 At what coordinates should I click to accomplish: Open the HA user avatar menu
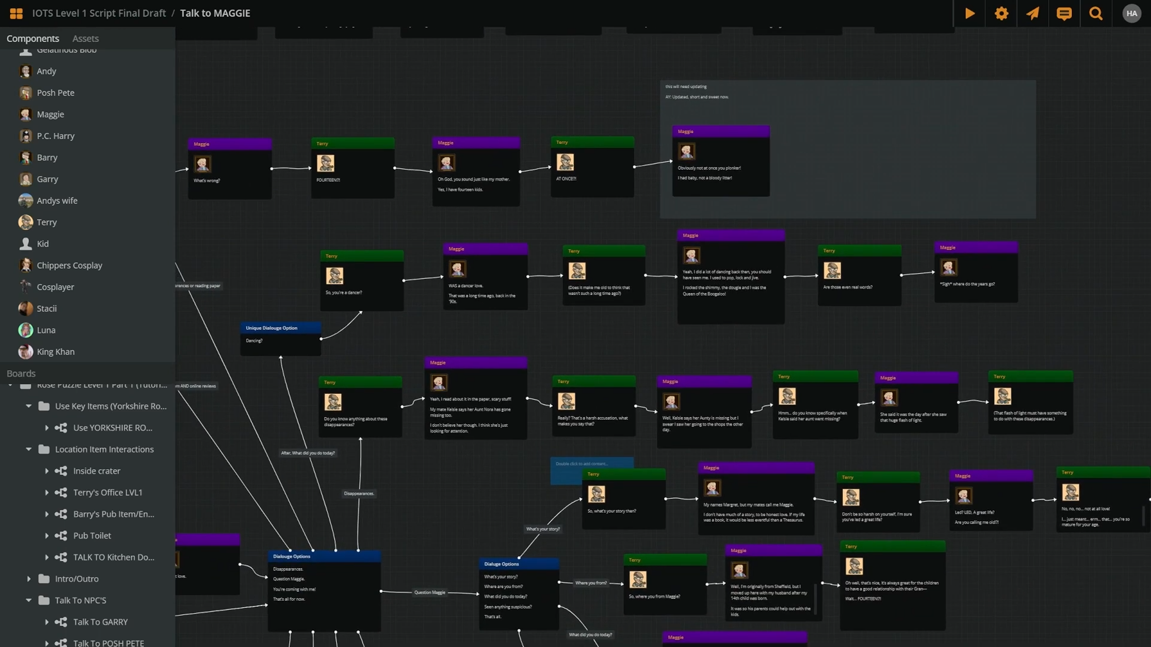[x=1132, y=13]
